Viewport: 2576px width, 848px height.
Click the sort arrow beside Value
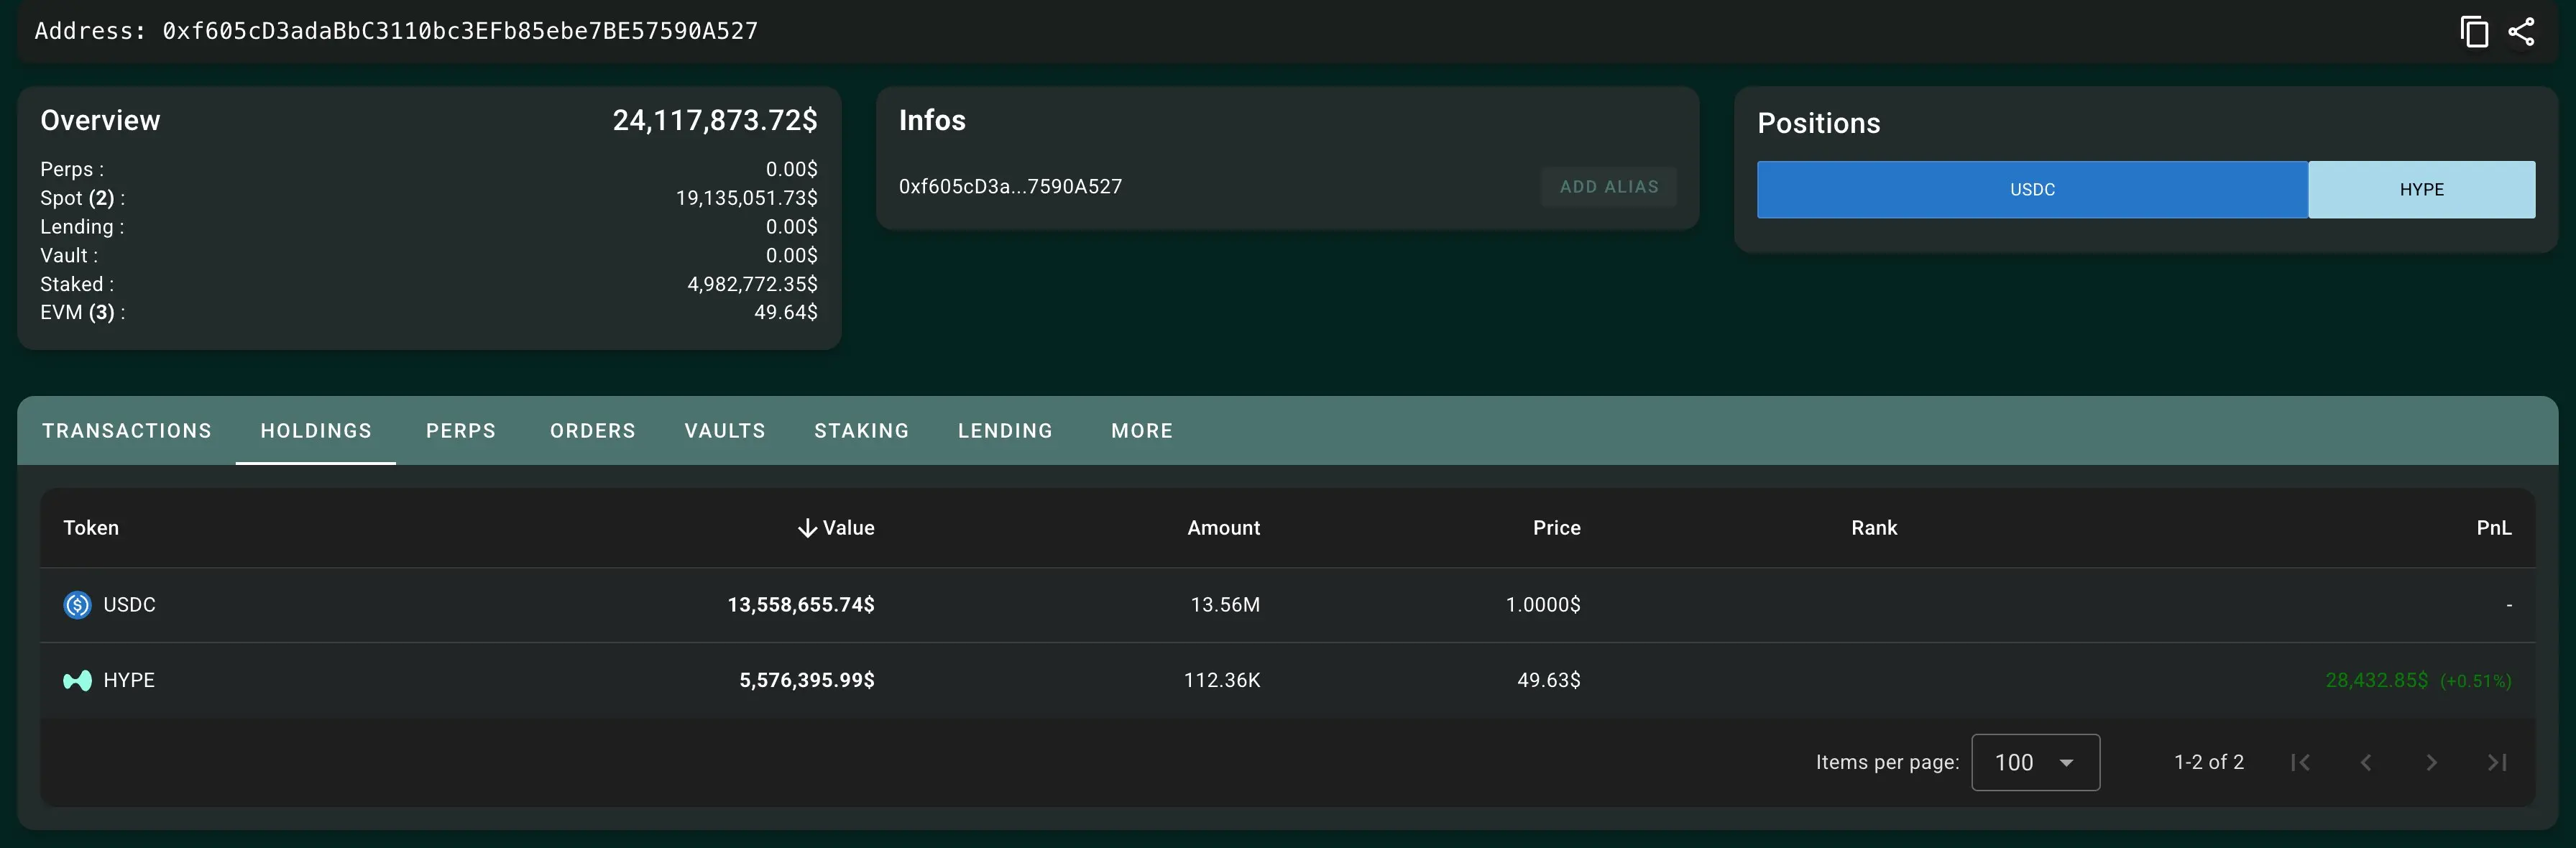(807, 528)
